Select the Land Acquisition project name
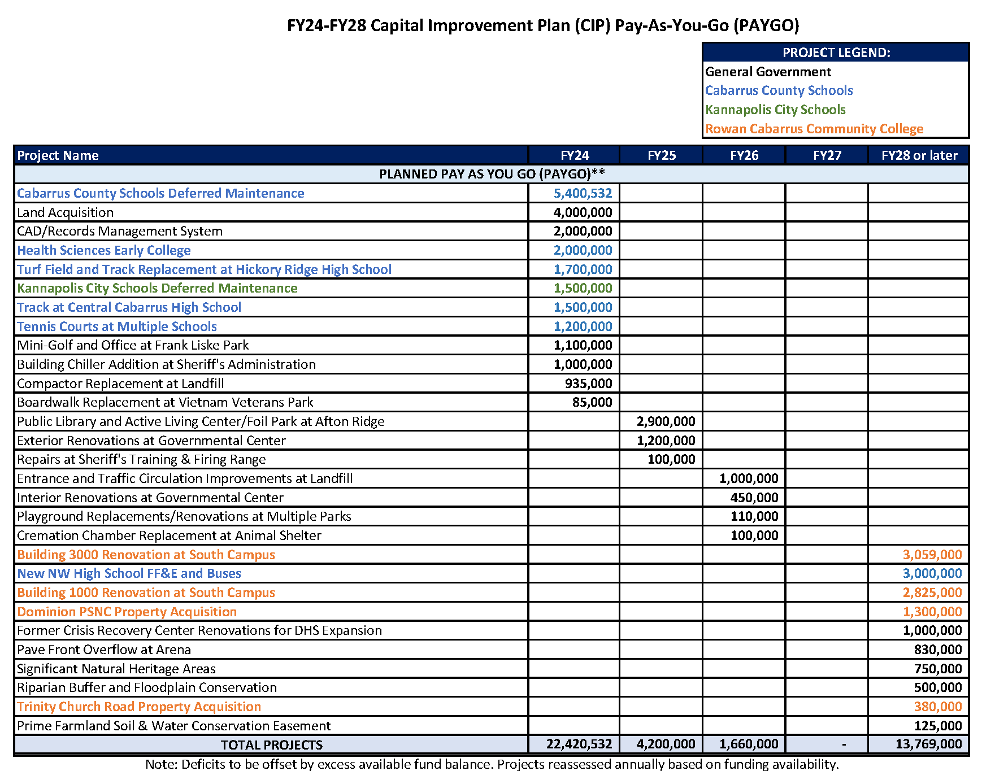 (x=65, y=212)
